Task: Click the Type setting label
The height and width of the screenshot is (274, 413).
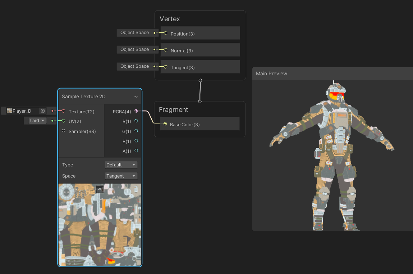Action: tap(68, 165)
